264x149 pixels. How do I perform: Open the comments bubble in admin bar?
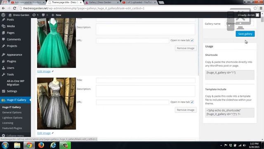(45, 15)
